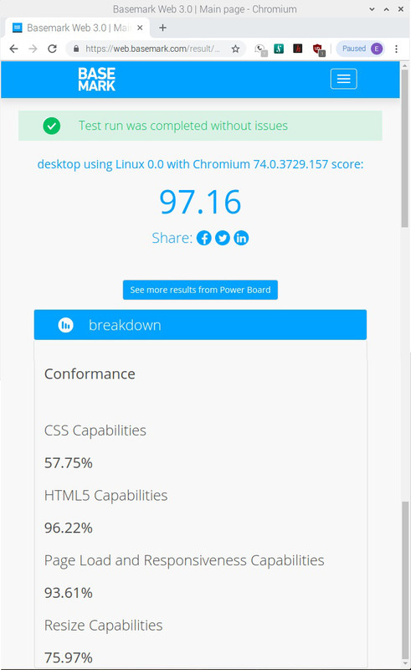Open the uBlock Origin extension icon
The image size is (411, 670).
coord(318,49)
